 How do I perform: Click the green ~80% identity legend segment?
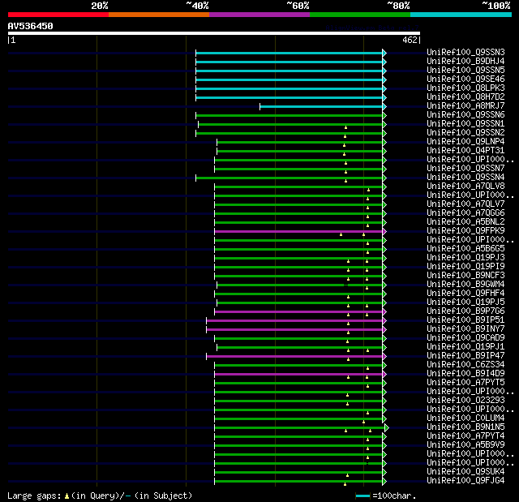[x=360, y=15]
